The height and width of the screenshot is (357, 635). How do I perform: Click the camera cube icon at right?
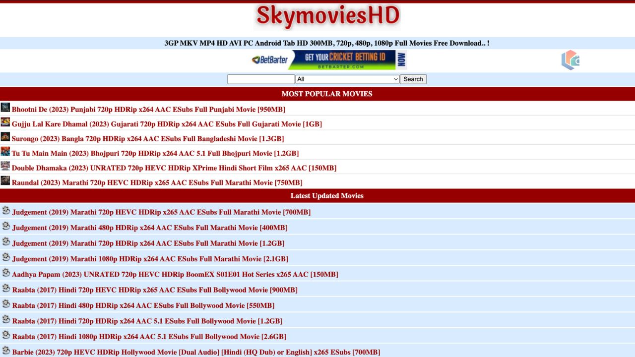[x=570, y=60]
